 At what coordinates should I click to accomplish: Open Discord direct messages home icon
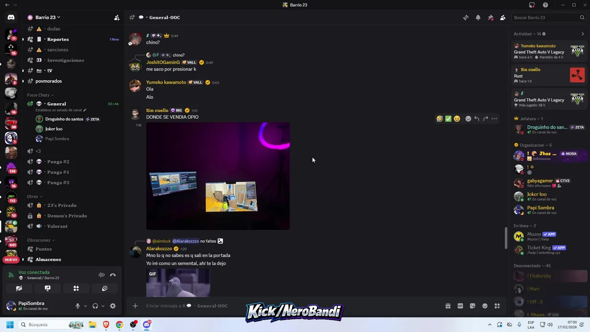[11, 18]
